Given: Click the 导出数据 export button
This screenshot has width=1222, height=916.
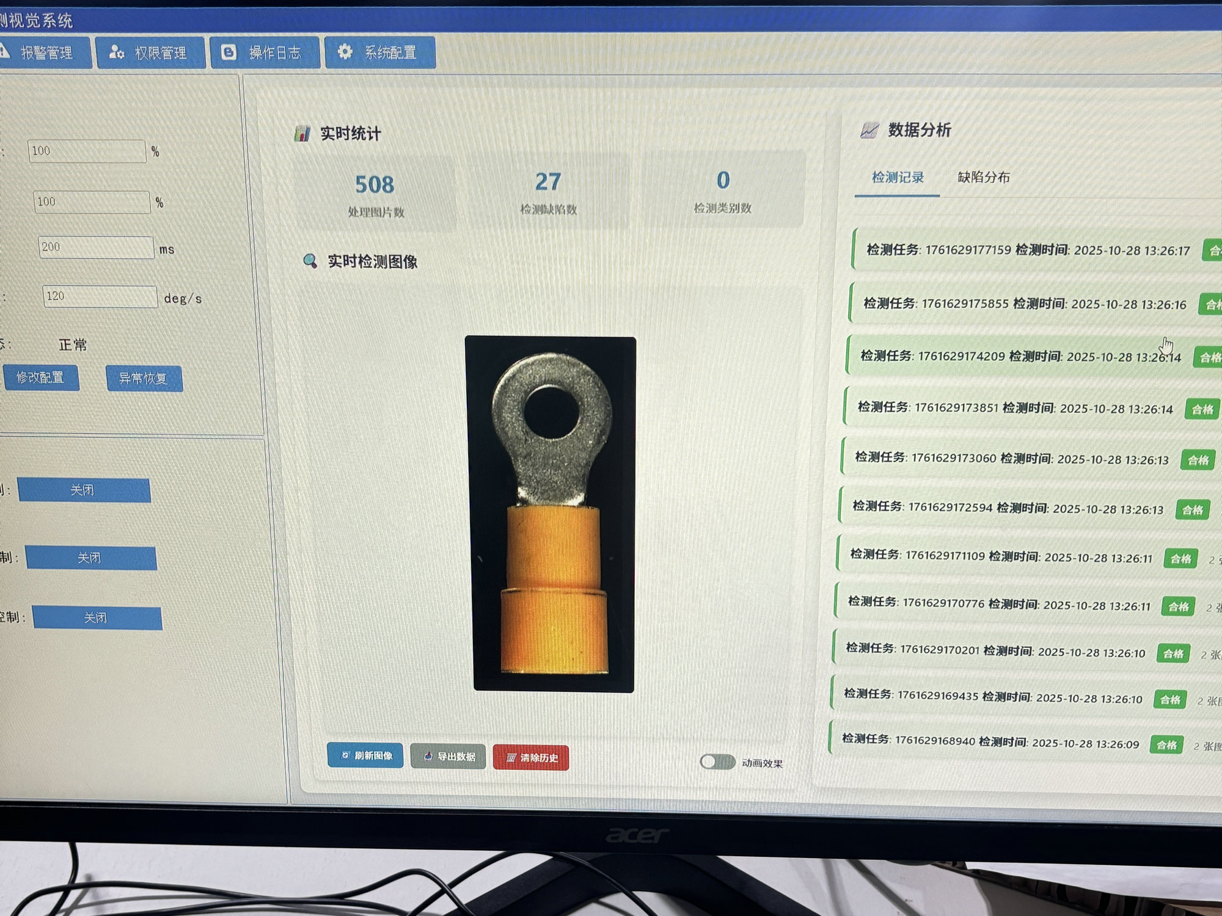Looking at the screenshot, I should coord(448,757).
